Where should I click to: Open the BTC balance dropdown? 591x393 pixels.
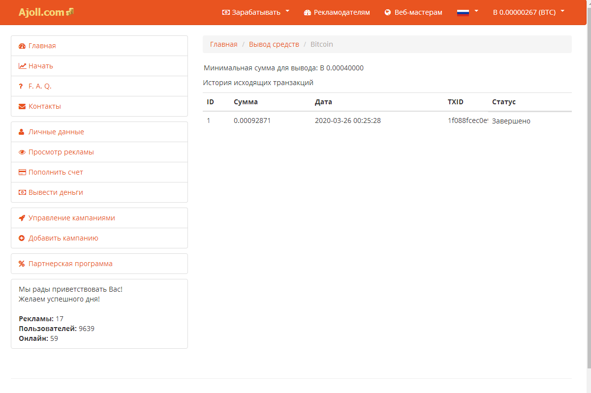click(x=529, y=12)
